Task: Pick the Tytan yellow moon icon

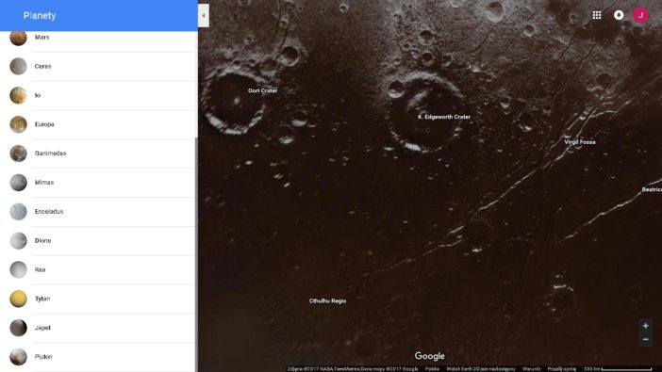Action: tap(18, 299)
